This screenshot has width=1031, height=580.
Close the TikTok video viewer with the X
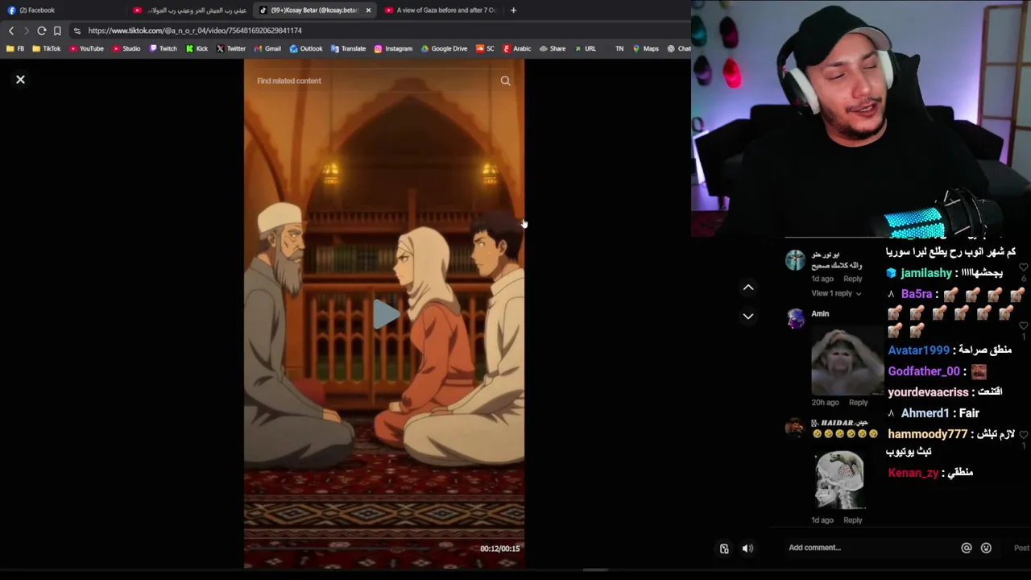(x=20, y=80)
